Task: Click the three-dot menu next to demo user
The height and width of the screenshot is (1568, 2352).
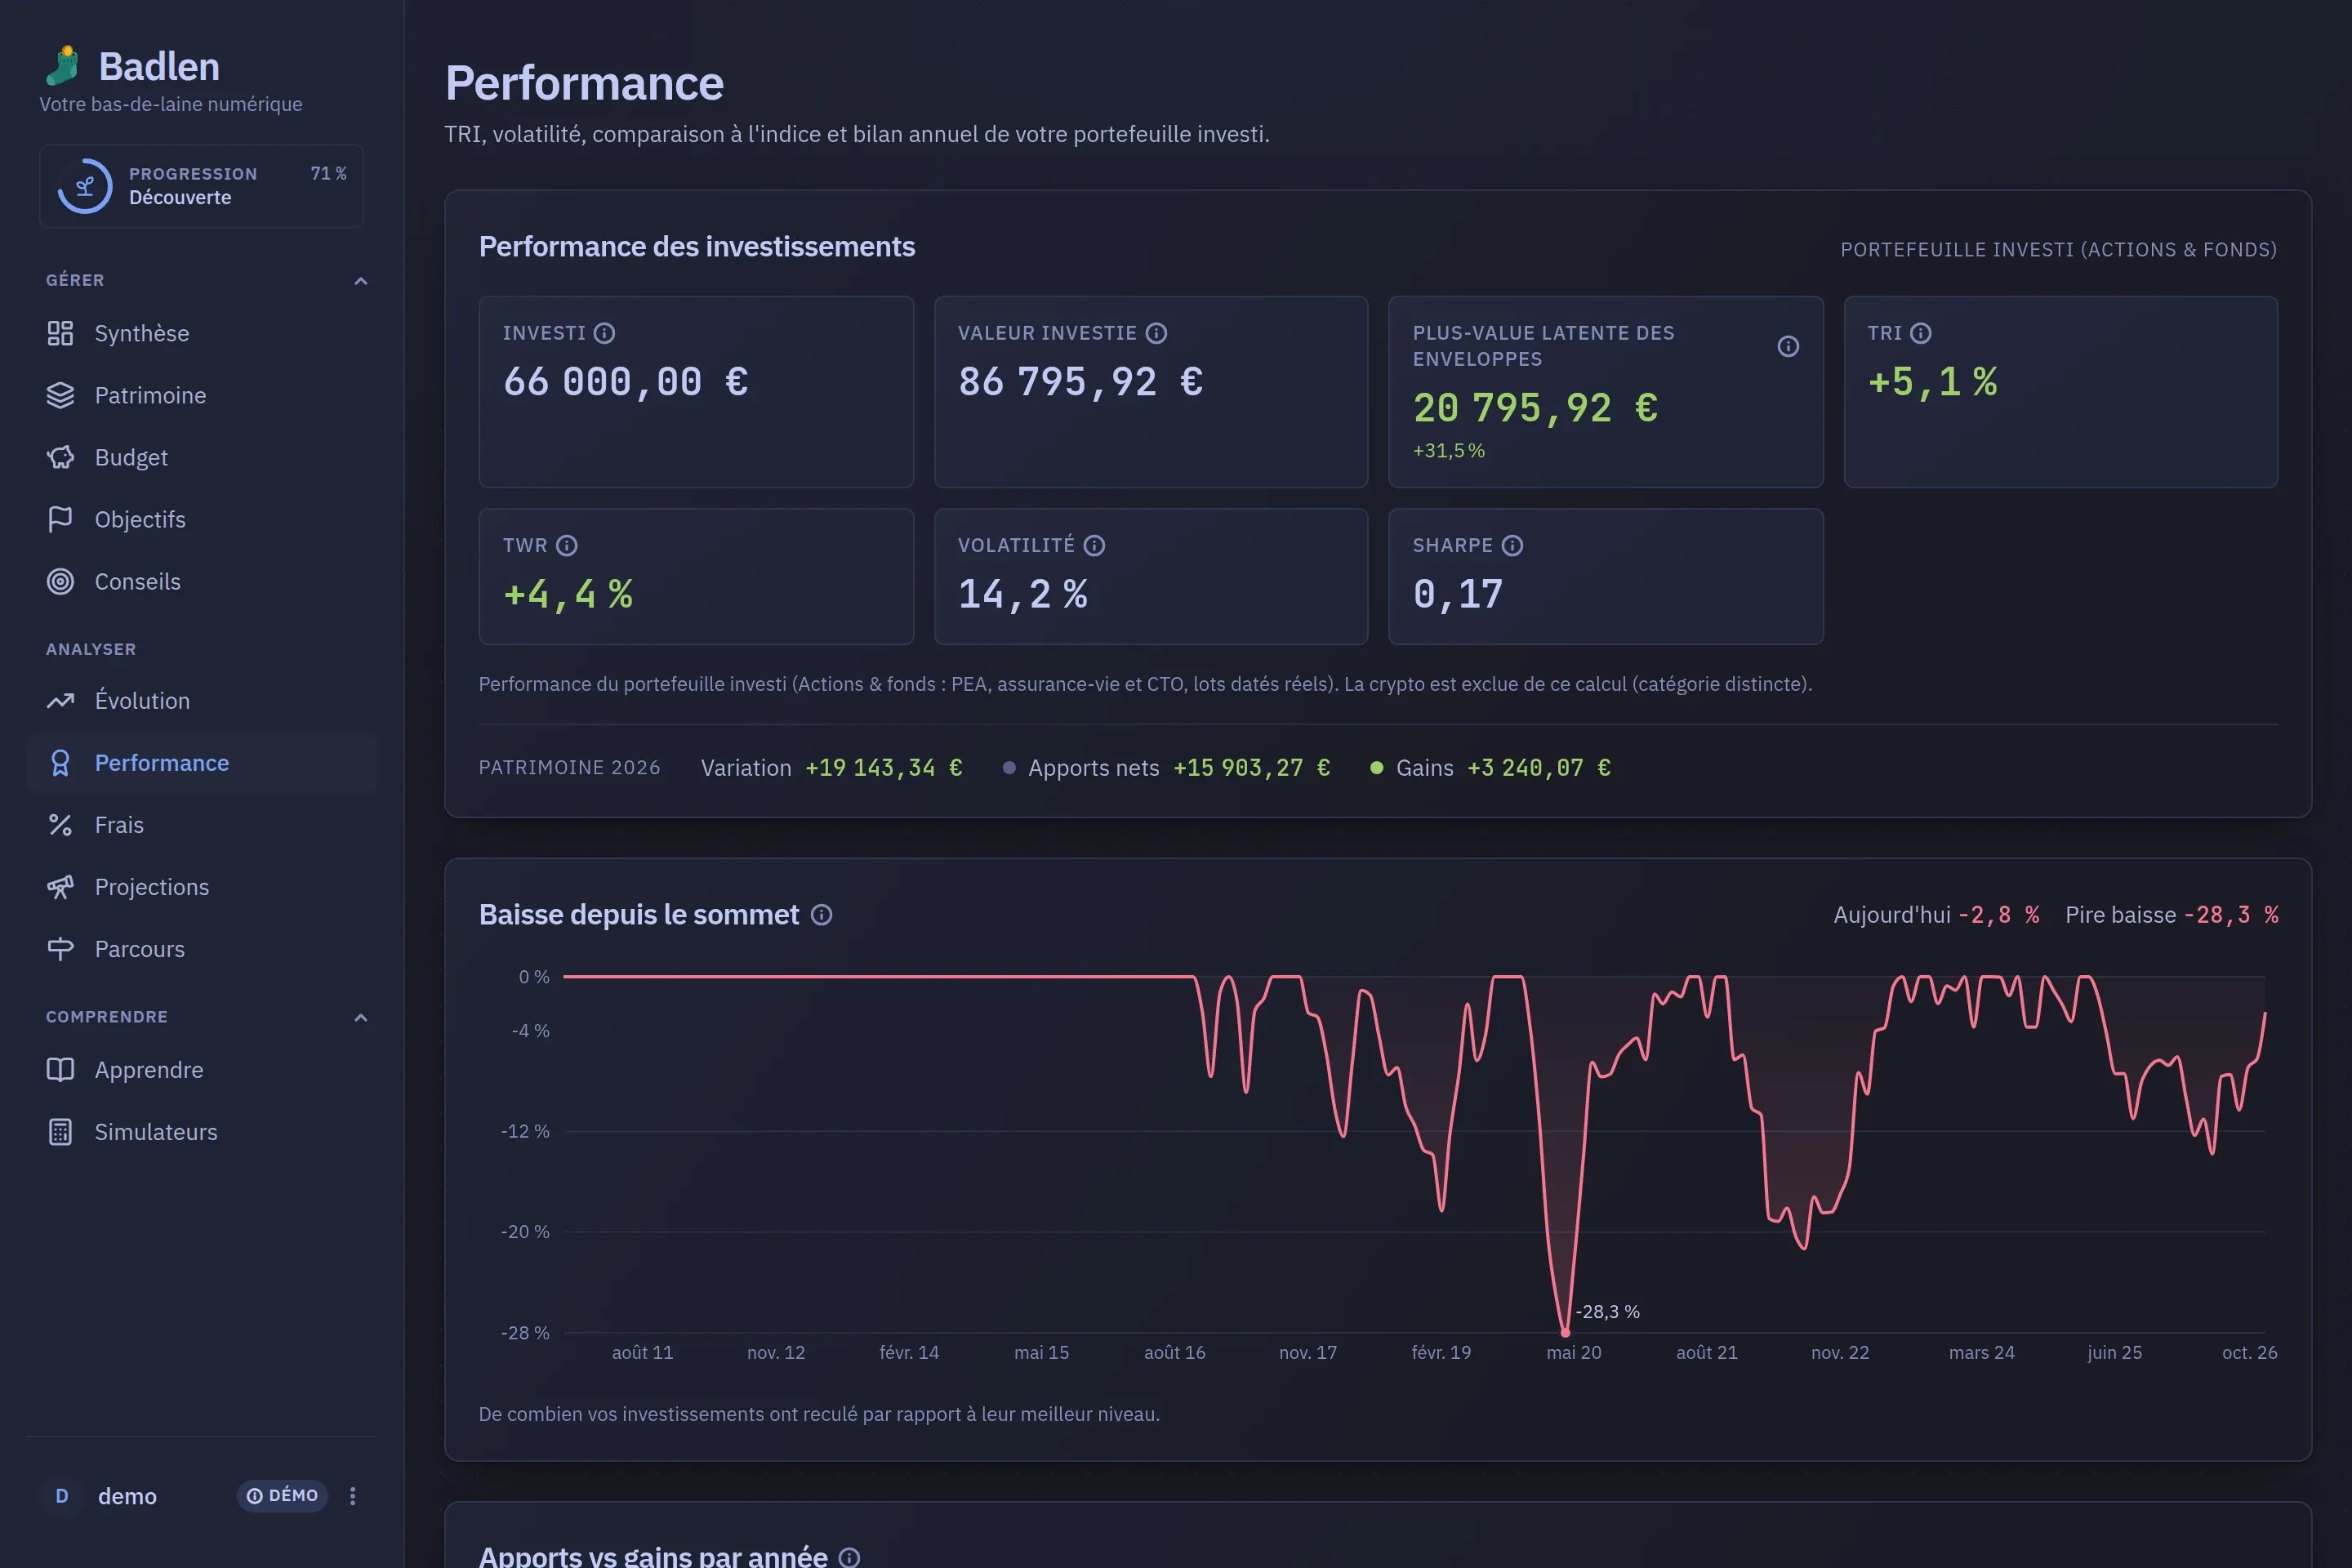Action: click(352, 1496)
